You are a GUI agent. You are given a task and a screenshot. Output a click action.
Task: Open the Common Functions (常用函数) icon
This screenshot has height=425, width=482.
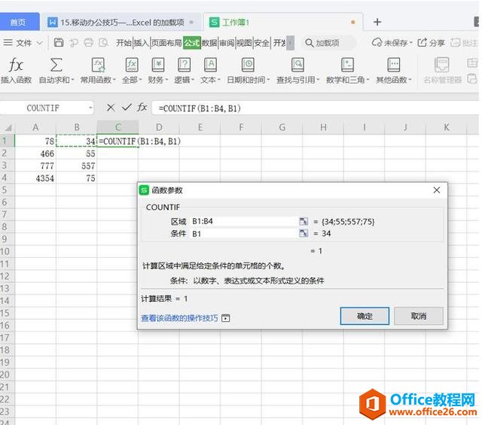point(98,65)
